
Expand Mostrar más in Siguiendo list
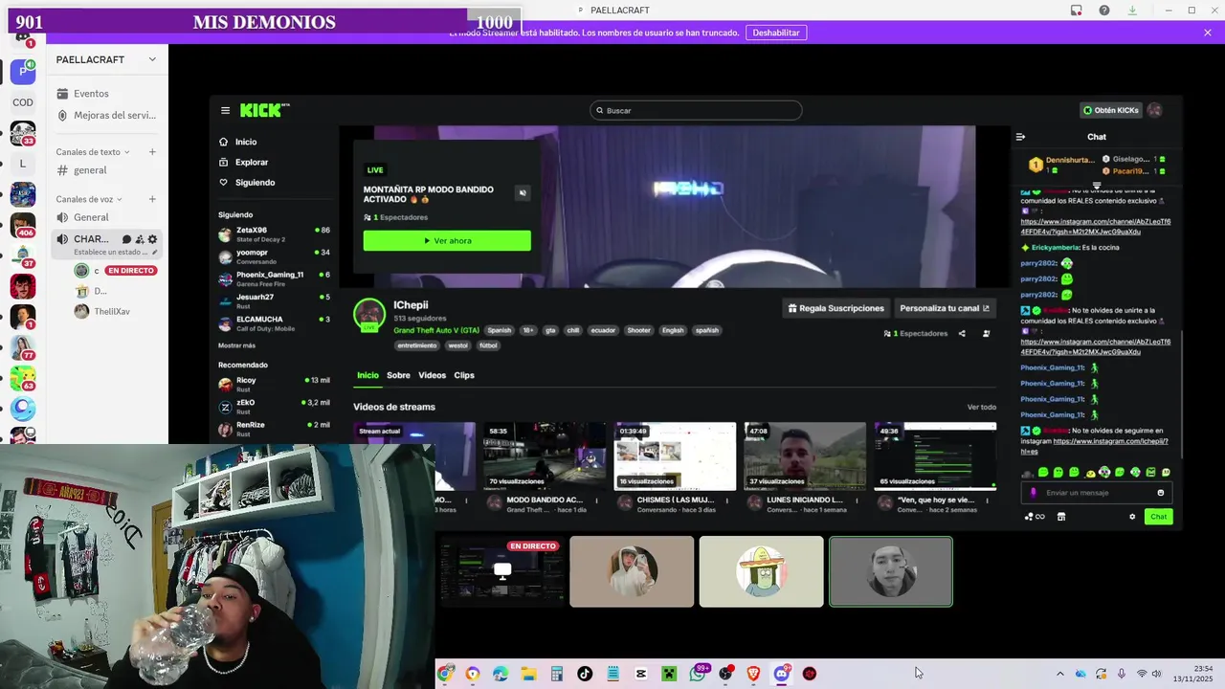(x=236, y=345)
